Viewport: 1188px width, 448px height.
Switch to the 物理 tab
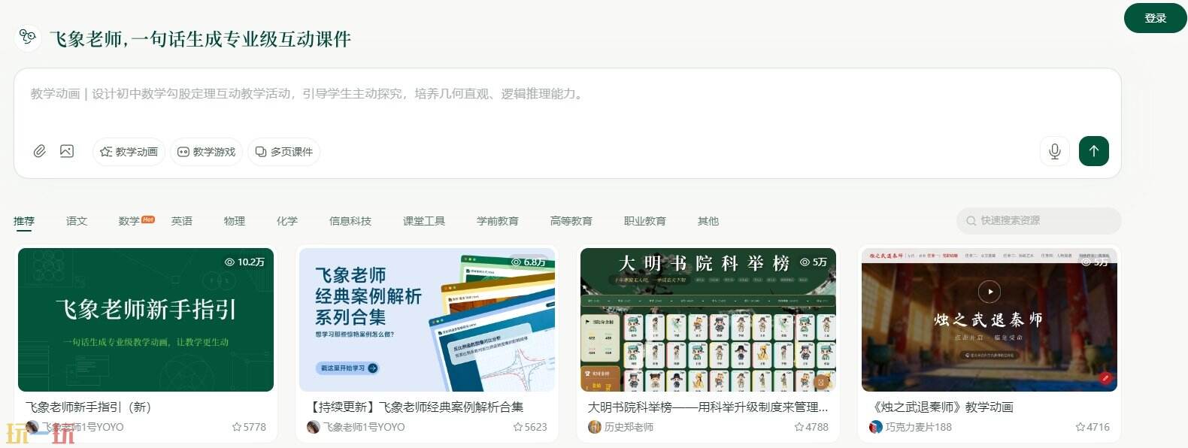click(x=235, y=221)
